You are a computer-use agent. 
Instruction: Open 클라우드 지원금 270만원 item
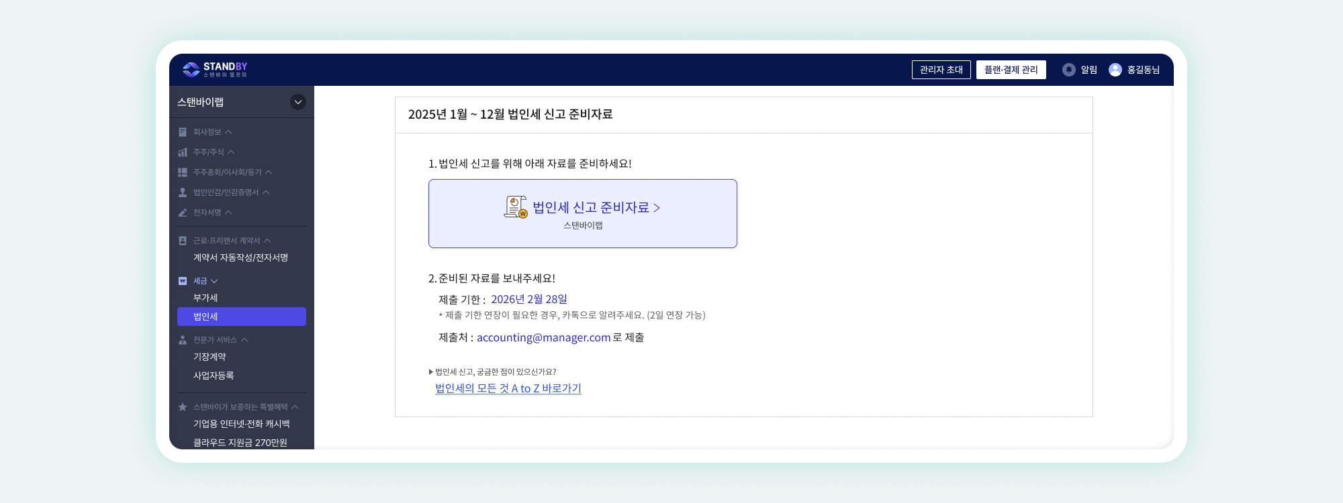coord(240,443)
